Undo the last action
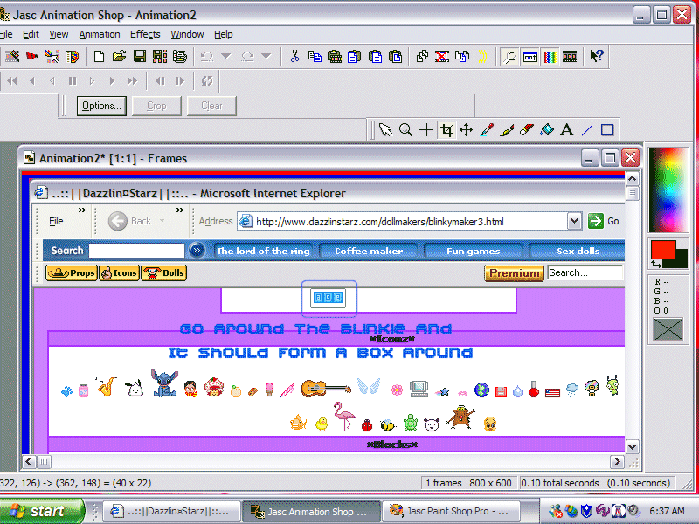 coord(207,56)
